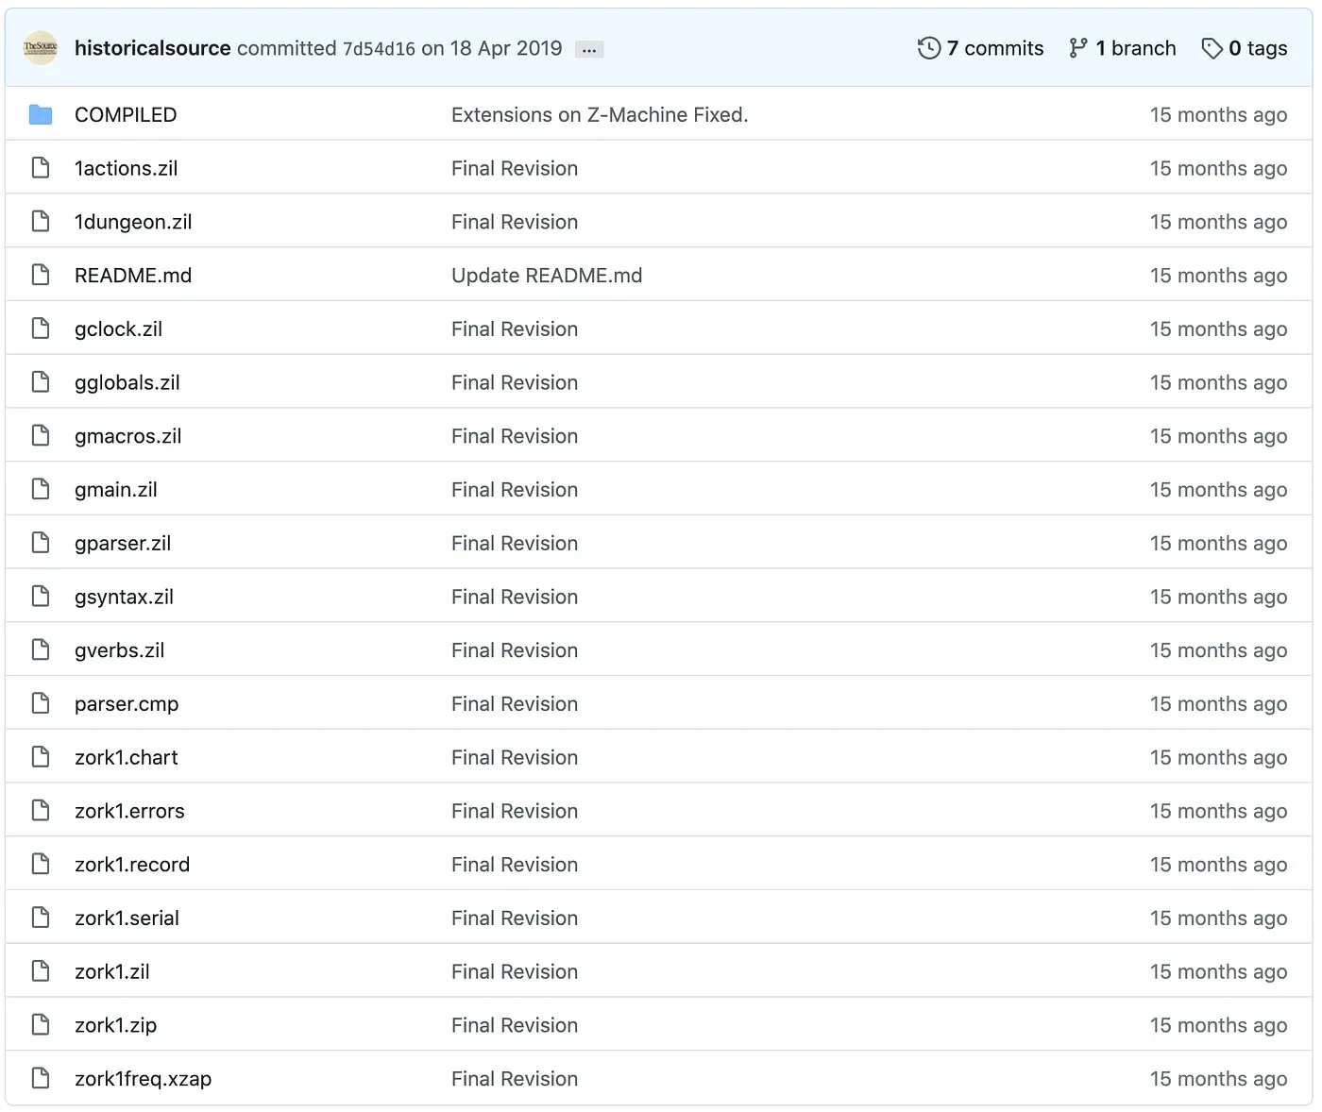Image resolution: width=1322 pixels, height=1112 pixels.
Task: Click the file icon beside gparser.zil
Action: click(41, 542)
